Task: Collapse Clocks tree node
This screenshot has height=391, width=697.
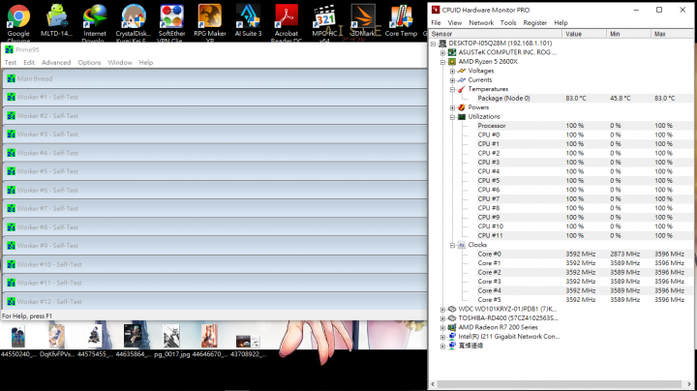Action: (452, 245)
